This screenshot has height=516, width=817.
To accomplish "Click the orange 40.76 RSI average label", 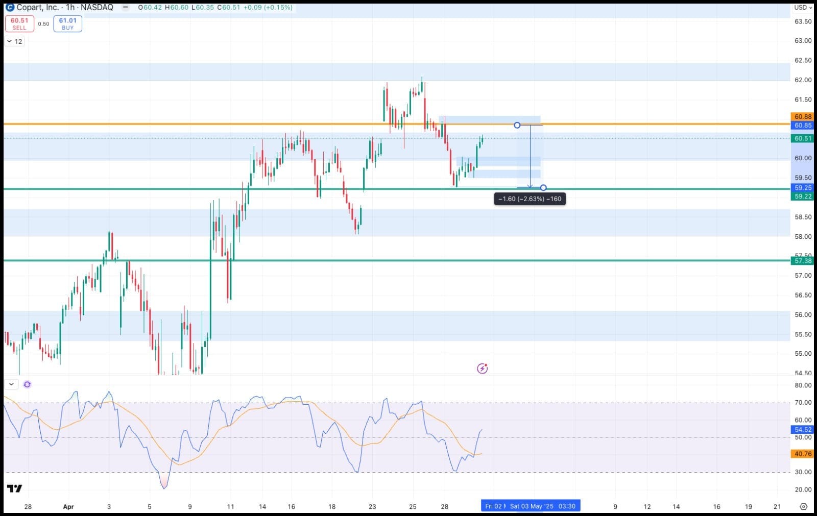I will [803, 454].
